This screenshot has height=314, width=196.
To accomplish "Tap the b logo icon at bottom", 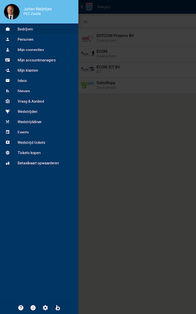I will (x=58, y=308).
